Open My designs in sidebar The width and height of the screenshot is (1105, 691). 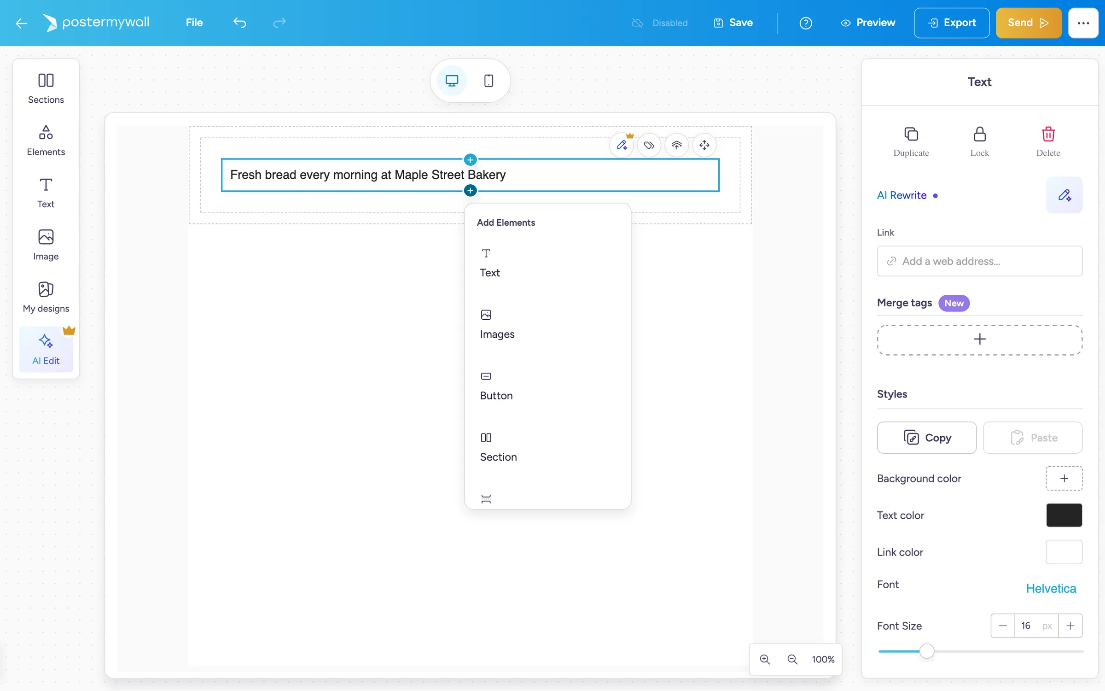tap(46, 297)
